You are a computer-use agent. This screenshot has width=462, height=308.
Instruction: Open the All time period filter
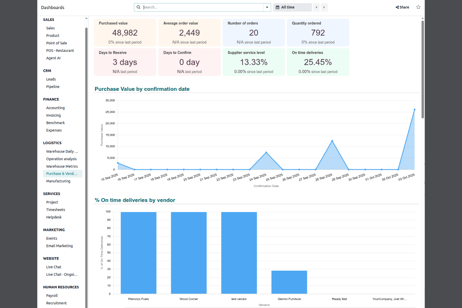[292, 7]
